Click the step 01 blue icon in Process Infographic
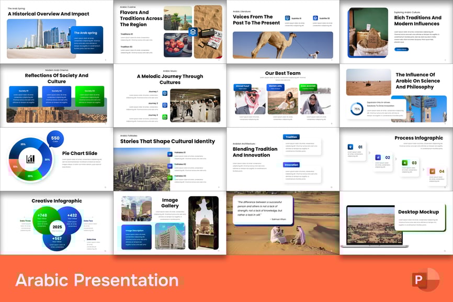The width and height of the screenshot is (453, 302). tap(350, 147)
